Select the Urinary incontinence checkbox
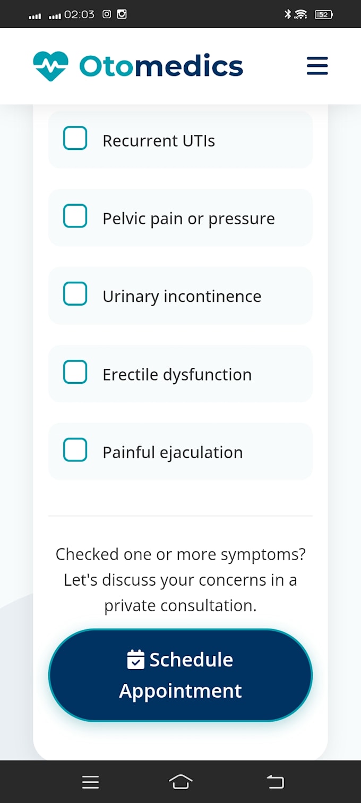The image size is (361, 803). (x=75, y=294)
